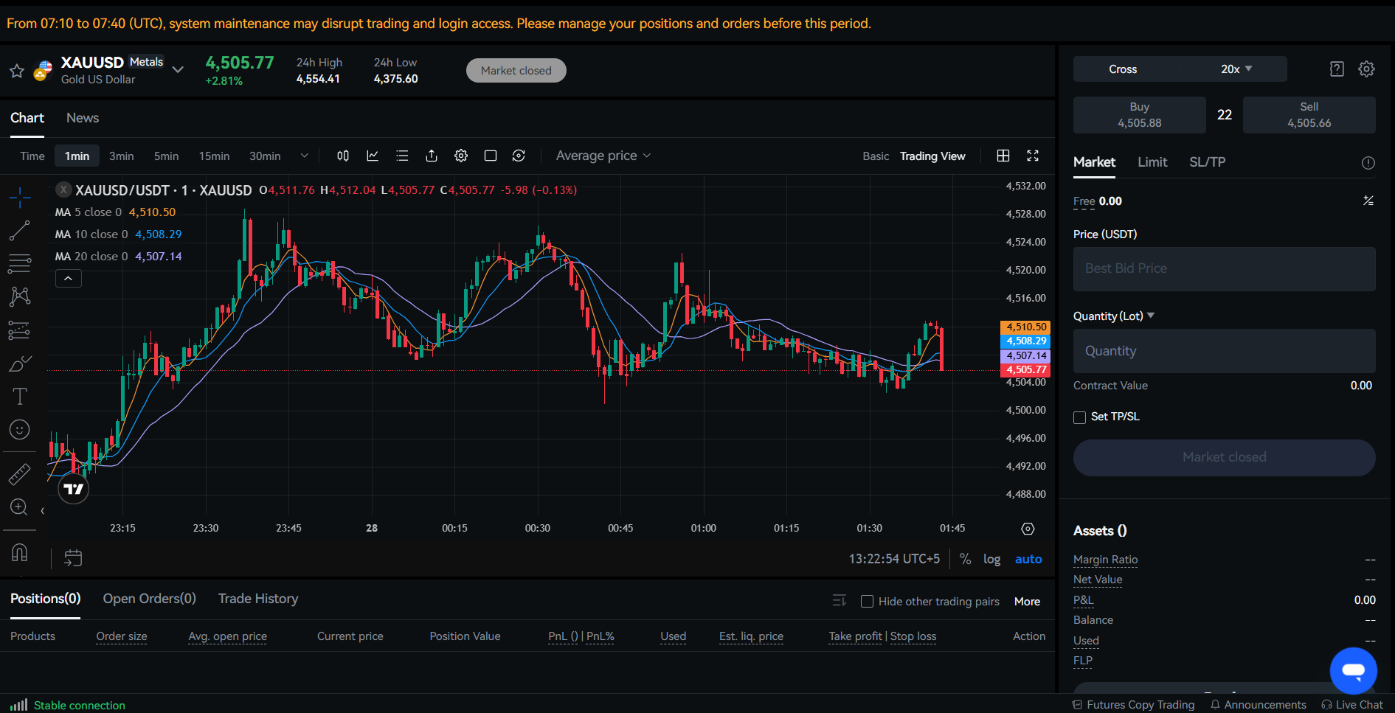Image resolution: width=1395 pixels, height=713 pixels.
Task: Remove XAUUSD/USDT series with the X button
Action: tap(63, 190)
